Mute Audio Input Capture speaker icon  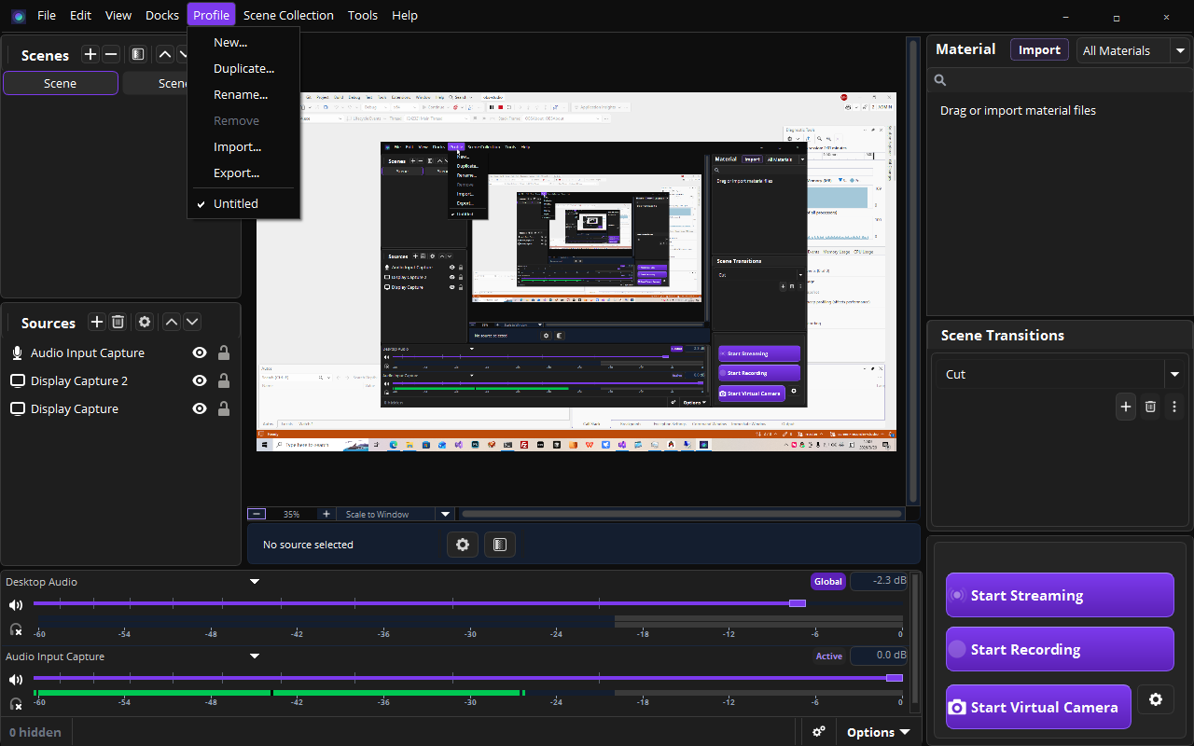(15, 680)
